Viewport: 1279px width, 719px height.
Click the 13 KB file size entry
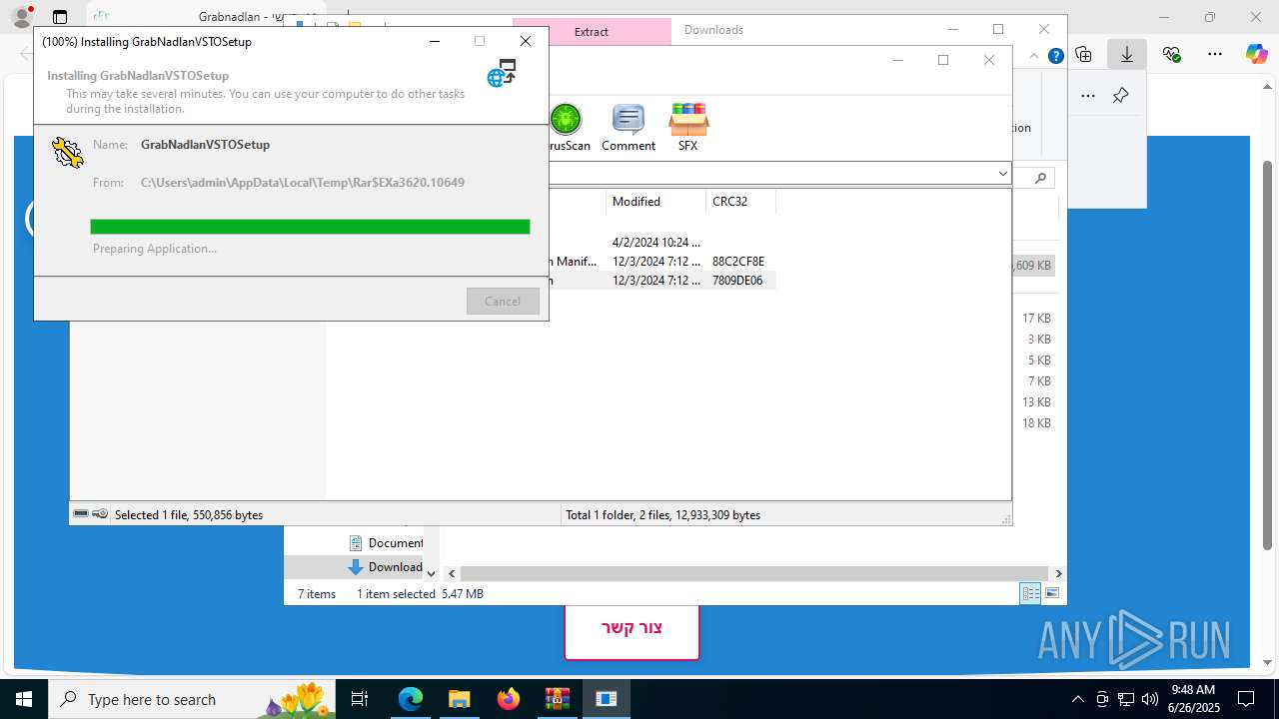(1036, 402)
